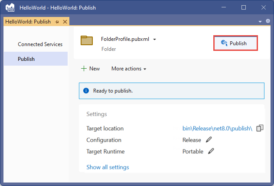Screen dimensions: 274x186
Task: Click the Visual Studio logo icon
Action: coord(10,7)
